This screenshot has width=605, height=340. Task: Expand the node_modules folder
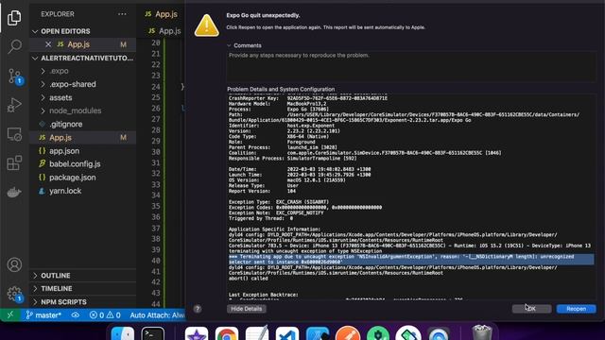coord(82,110)
